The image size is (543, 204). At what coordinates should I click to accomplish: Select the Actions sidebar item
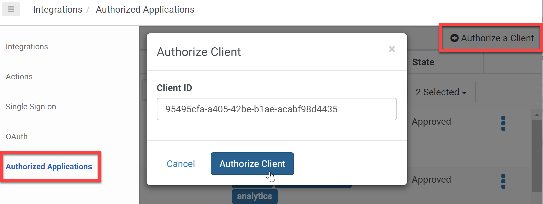tap(19, 76)
